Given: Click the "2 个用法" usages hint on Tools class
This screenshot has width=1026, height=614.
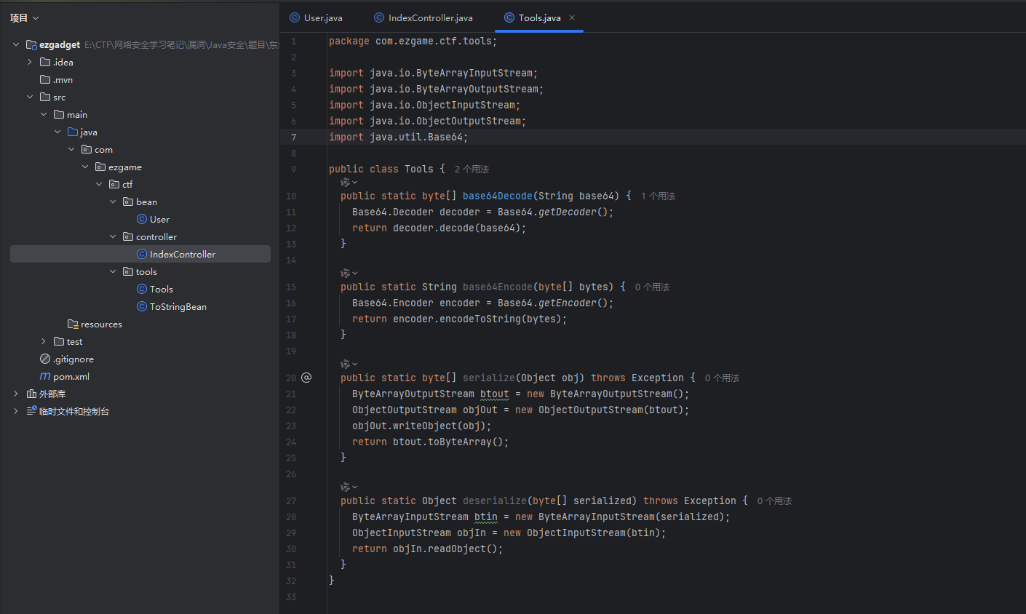Looking at the screenshot, I should click(x=472, y=170).
